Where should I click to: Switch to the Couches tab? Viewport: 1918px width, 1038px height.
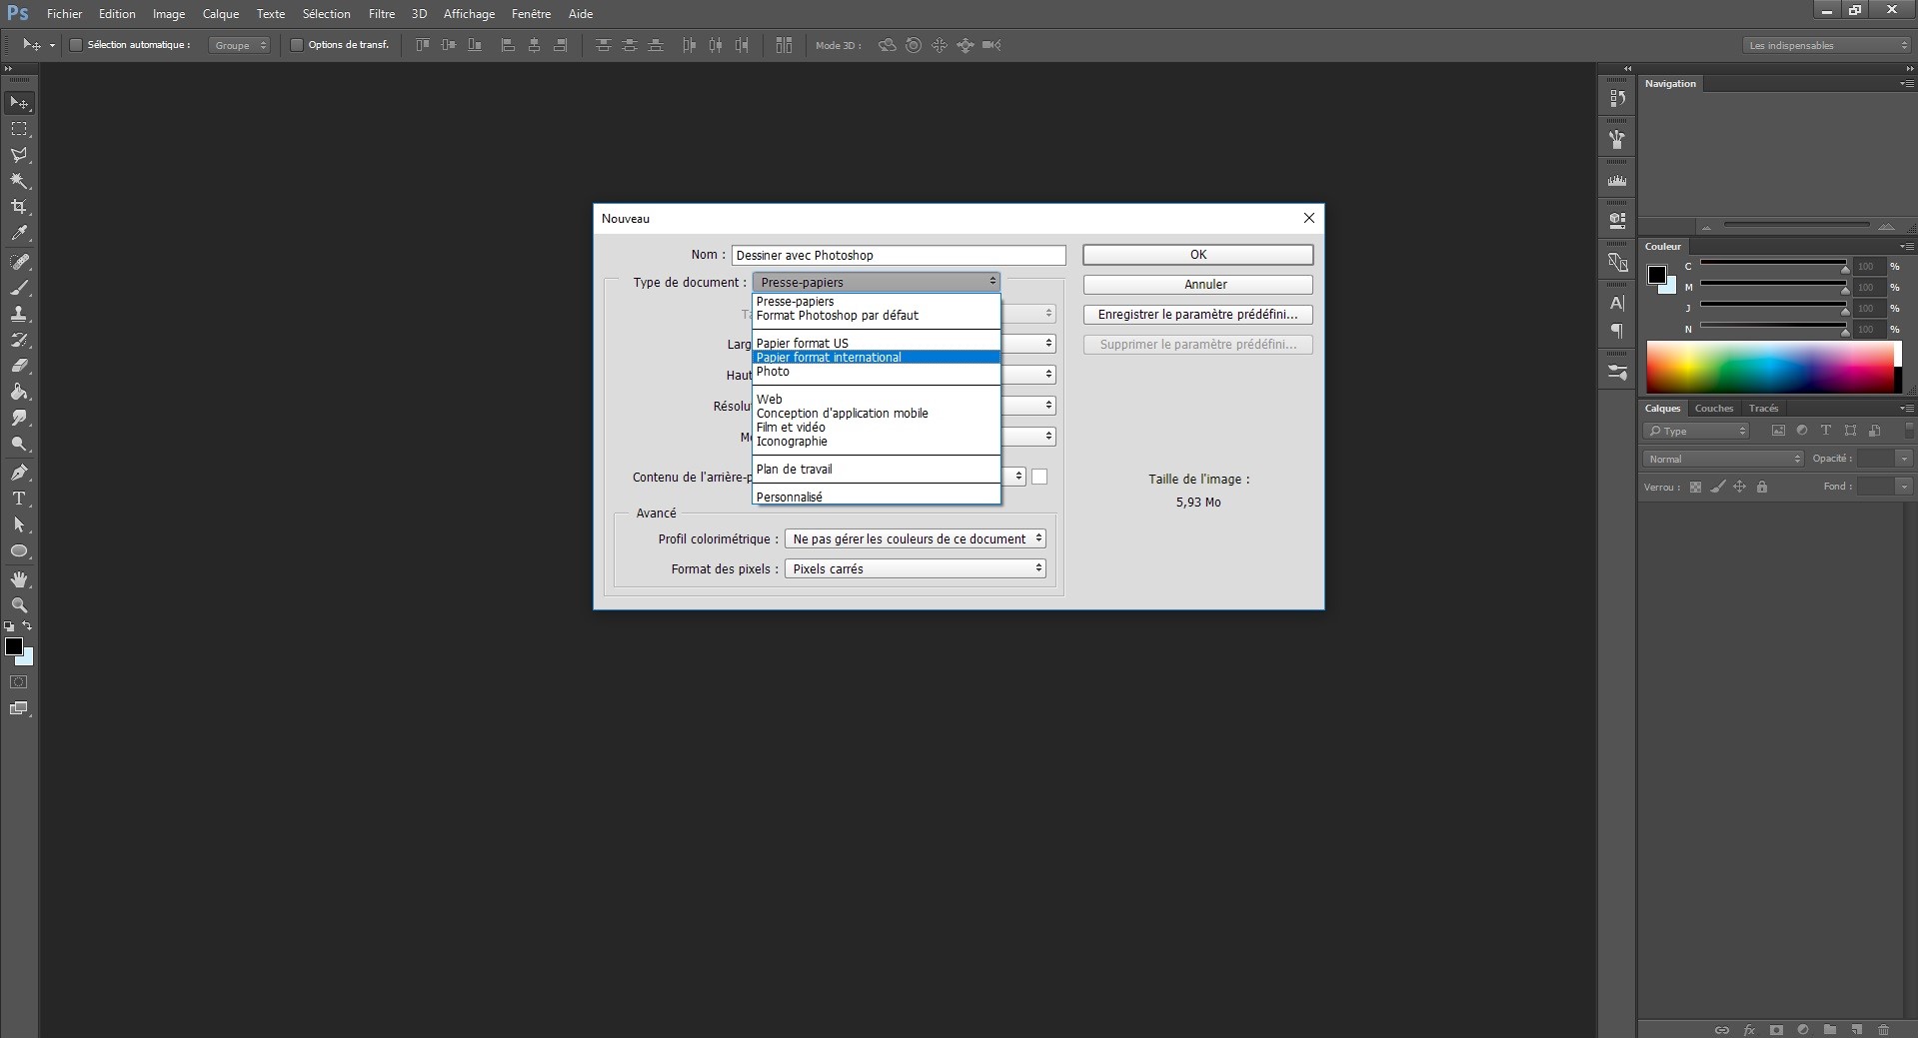1713,408
